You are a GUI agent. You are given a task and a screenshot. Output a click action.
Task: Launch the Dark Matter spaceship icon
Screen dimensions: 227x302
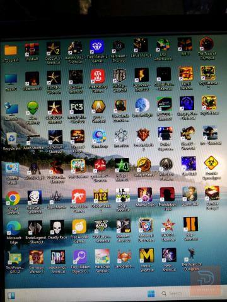[56, 197]
